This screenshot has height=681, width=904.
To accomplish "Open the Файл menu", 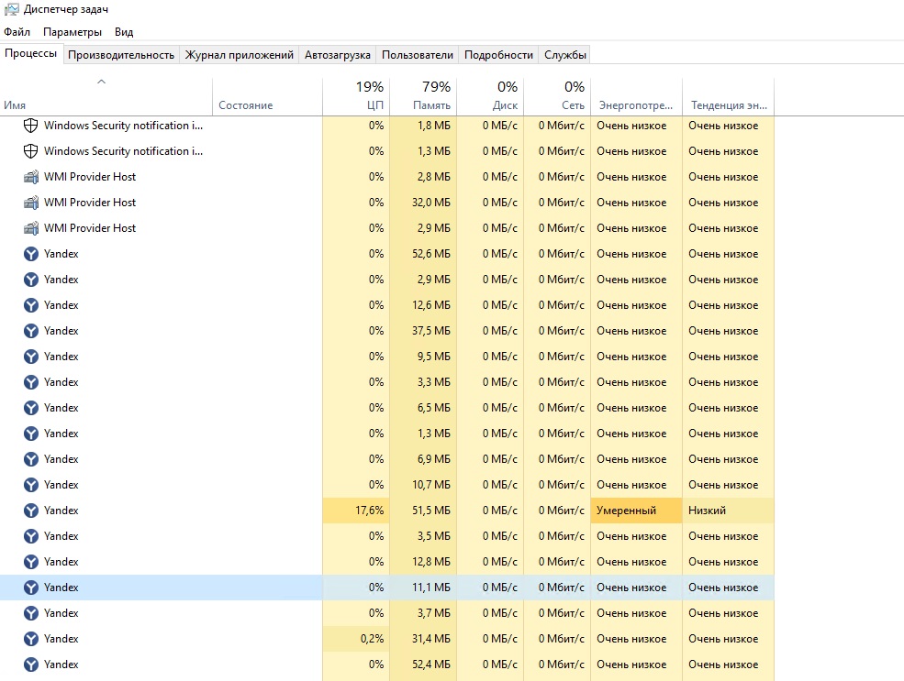I will click(17, 32).
